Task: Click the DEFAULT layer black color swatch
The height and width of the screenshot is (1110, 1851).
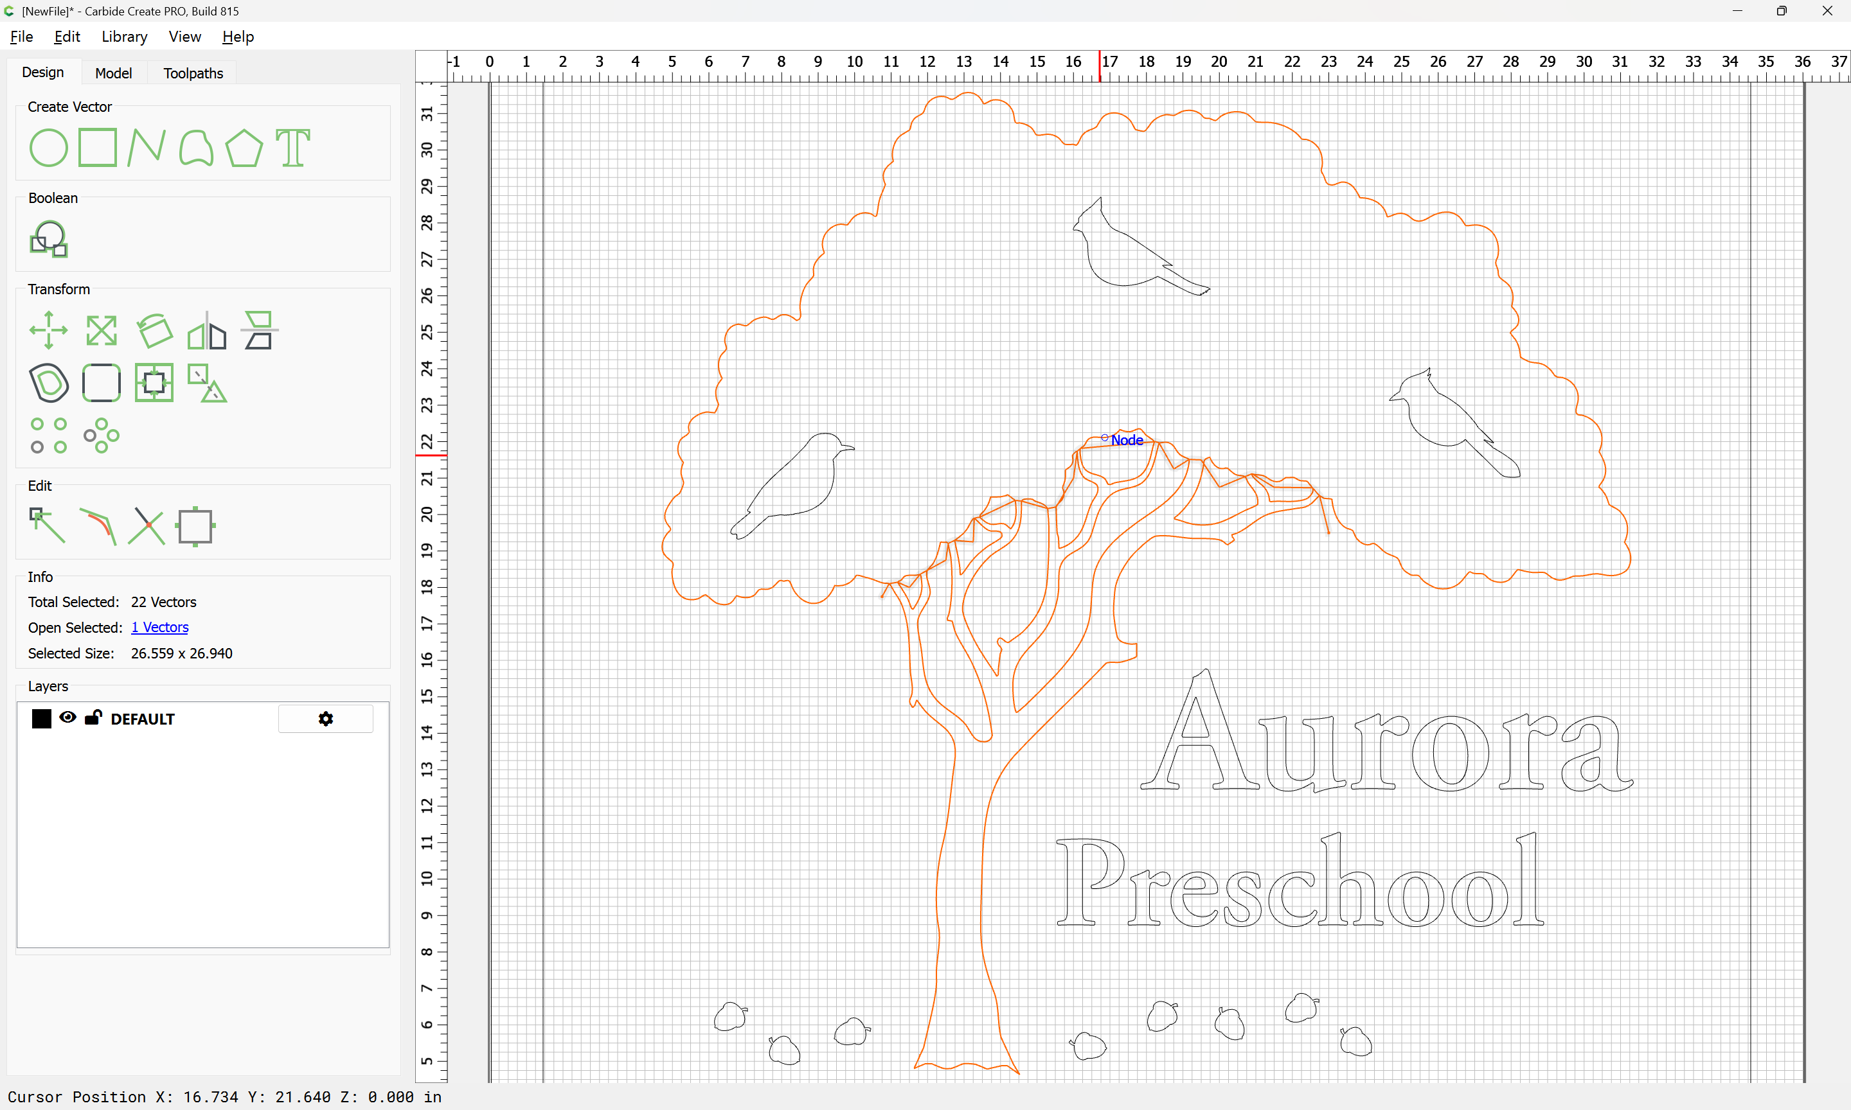Action: 42,718
